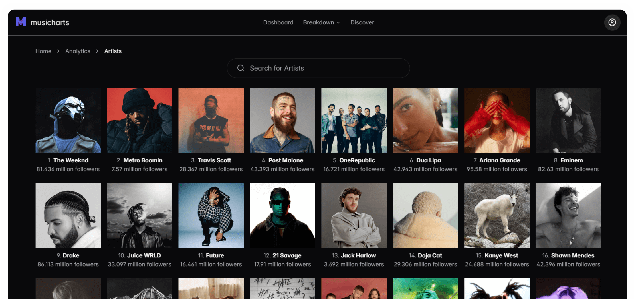Click "5. OneRepublic" name label
634x299 pixels.
354,160
